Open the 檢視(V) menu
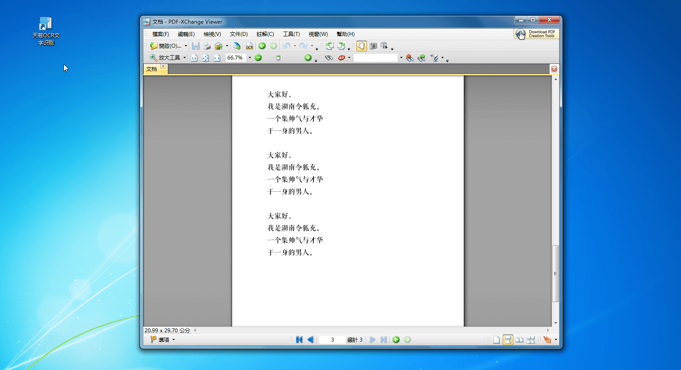 [x=212, y=34]
